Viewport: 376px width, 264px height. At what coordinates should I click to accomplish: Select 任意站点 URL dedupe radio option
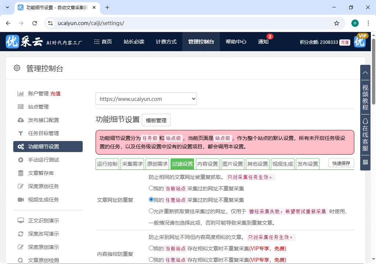(x=151, y=200)
